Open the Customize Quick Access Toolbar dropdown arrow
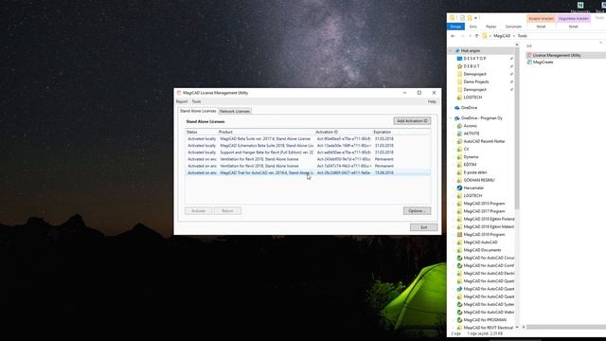The height and width of the screenshot is (341, 606). point(475,18)
